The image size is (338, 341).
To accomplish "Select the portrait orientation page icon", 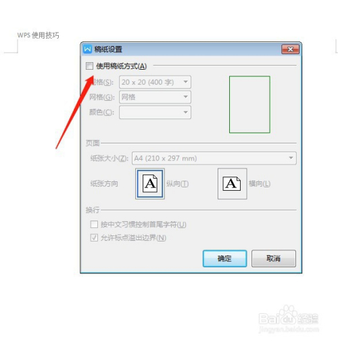I will pyautogui.click(x=150, y=183).
